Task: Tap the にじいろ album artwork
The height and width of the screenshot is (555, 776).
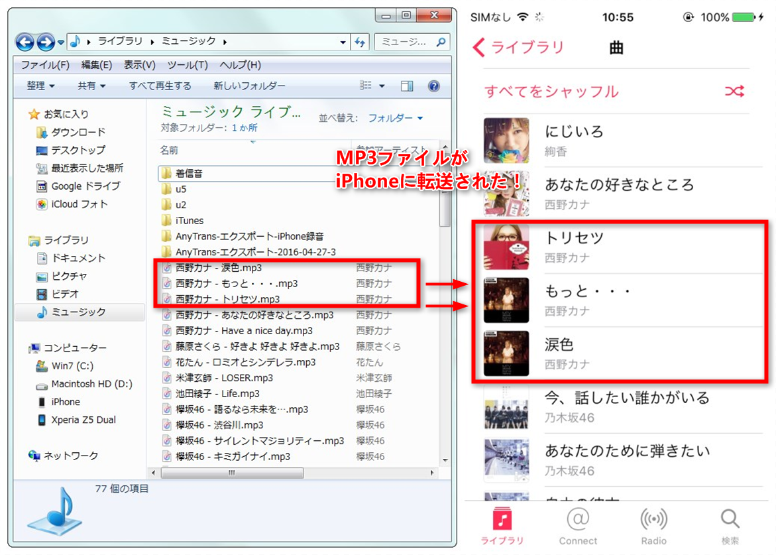Action: [506, 141]
